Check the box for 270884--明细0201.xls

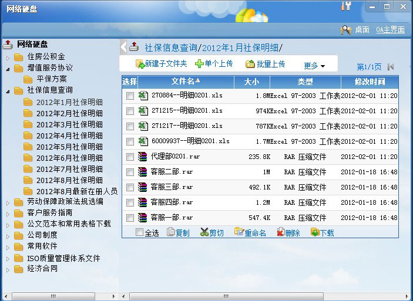click(130, 96)
